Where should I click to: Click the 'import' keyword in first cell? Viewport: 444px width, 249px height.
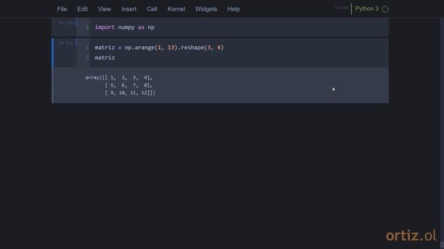[x=105, y=28]
